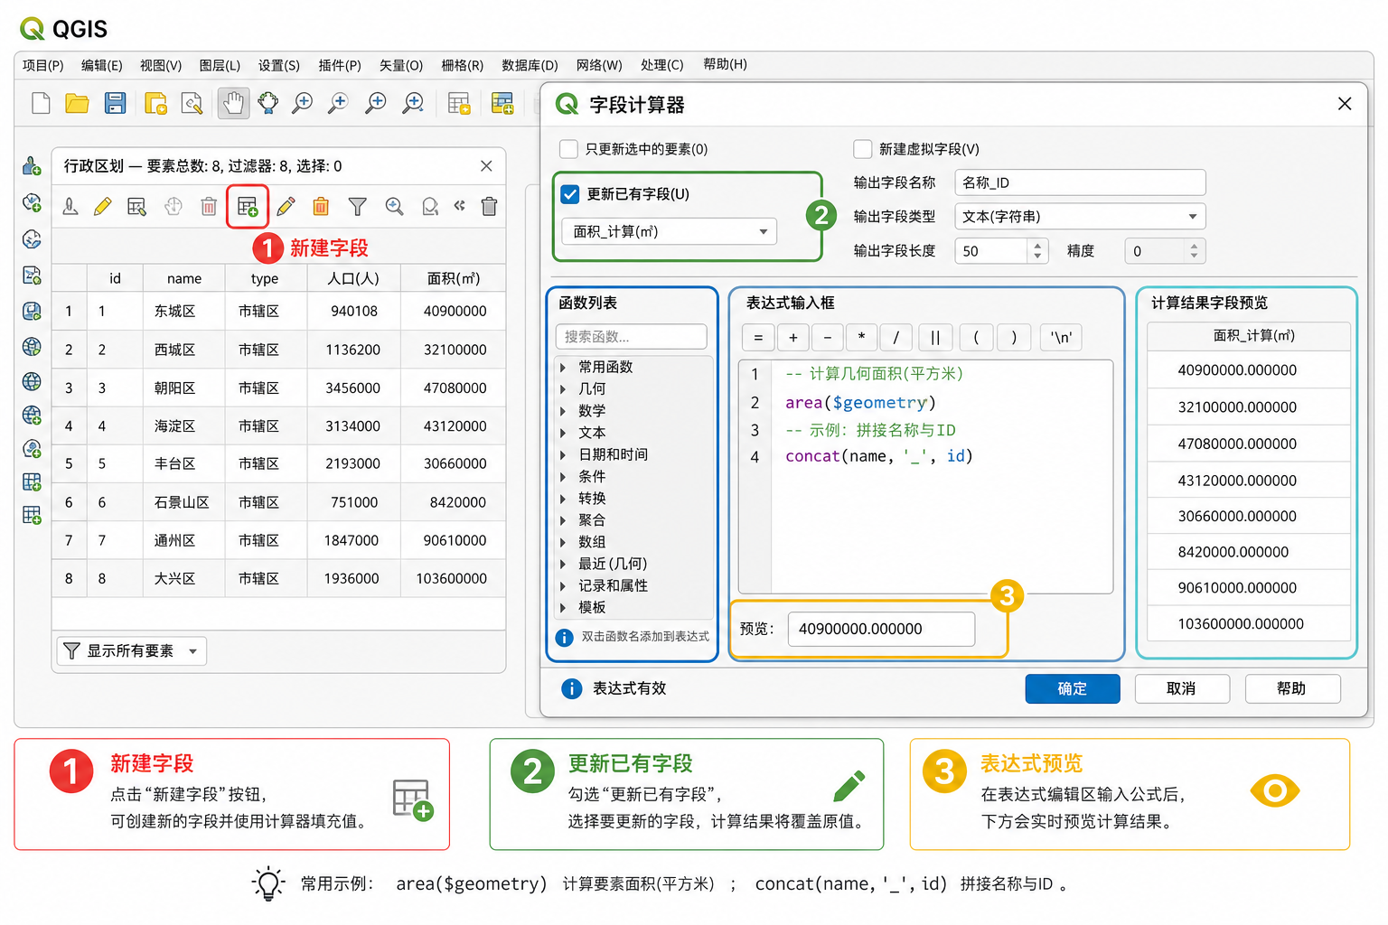Viewport: 1388px width, 925px height.
Task: Click area($geometry) line in expression editor
Action: [860, 403]
